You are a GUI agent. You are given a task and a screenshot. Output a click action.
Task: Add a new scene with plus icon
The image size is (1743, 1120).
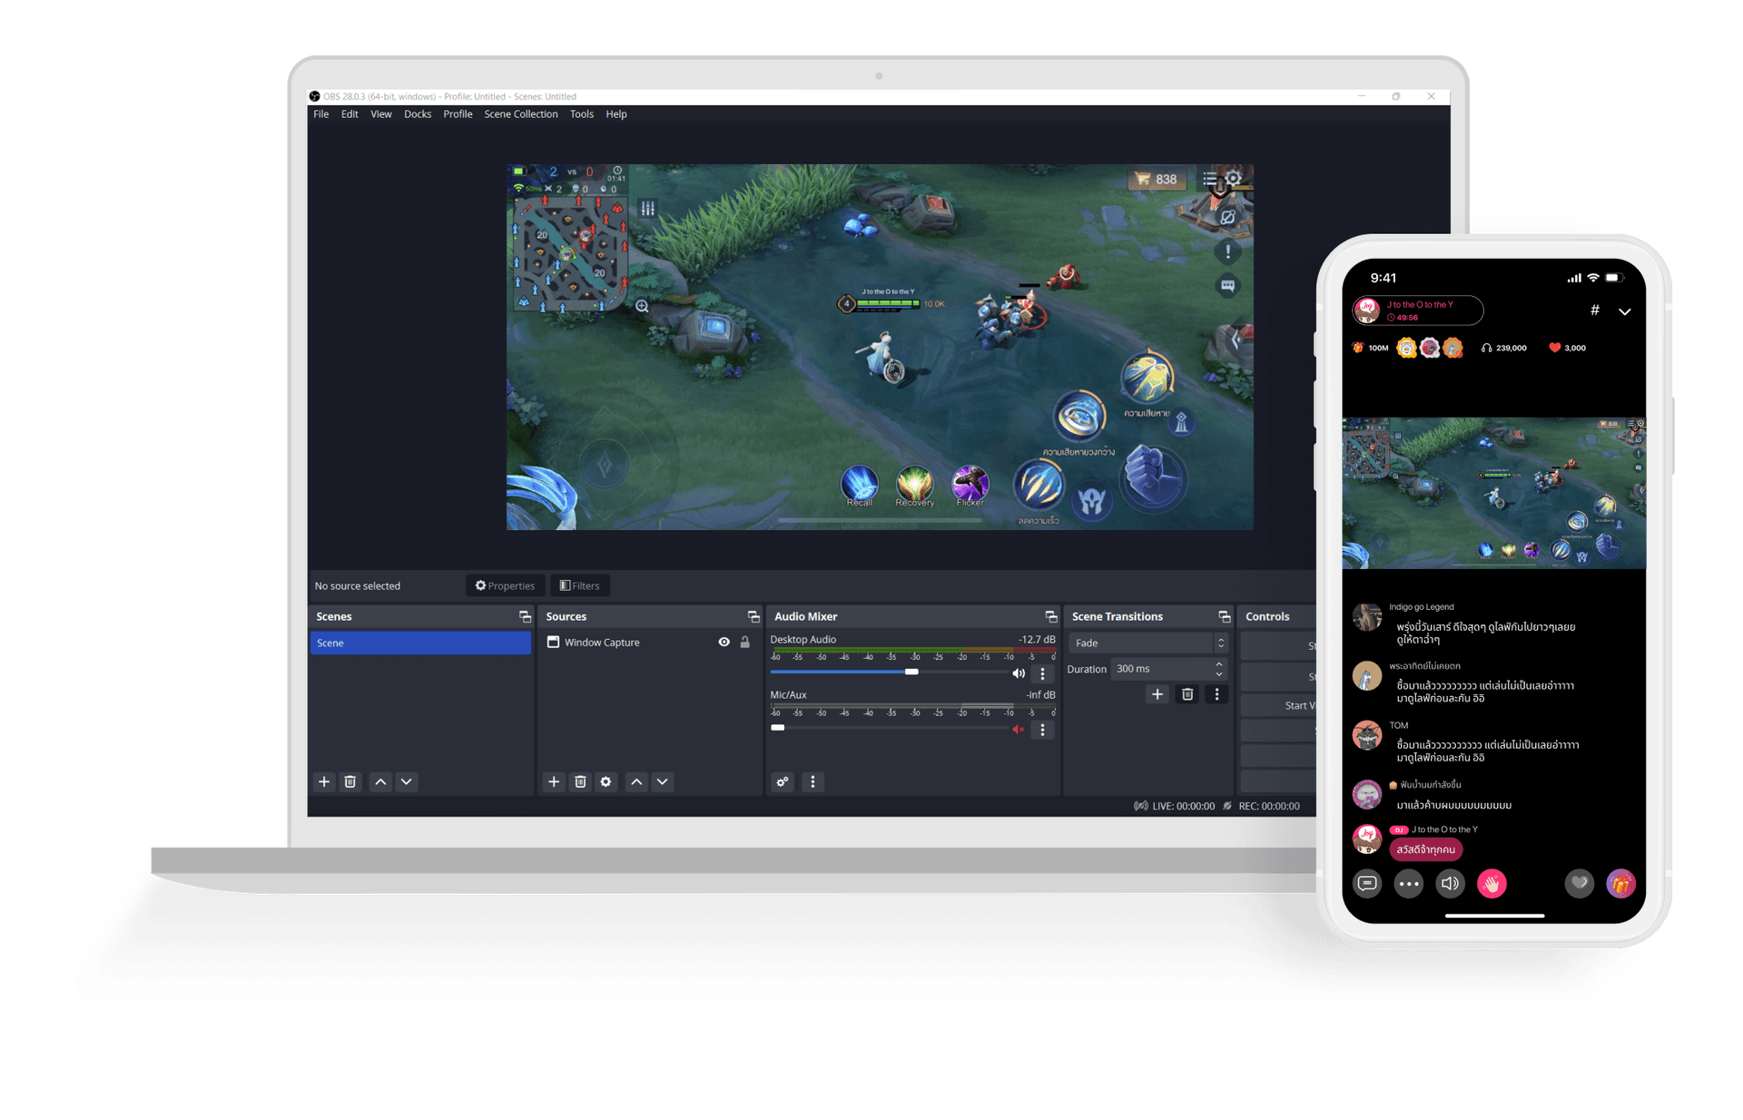click(x=324, y=781)
